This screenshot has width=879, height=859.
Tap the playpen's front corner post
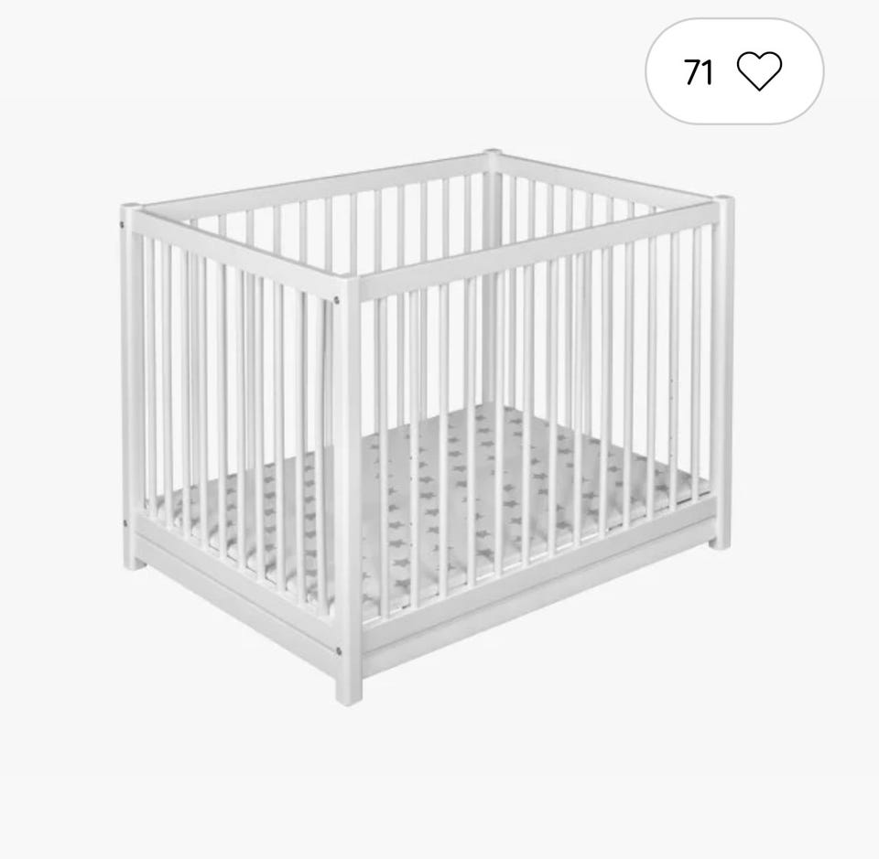[348, 490]
